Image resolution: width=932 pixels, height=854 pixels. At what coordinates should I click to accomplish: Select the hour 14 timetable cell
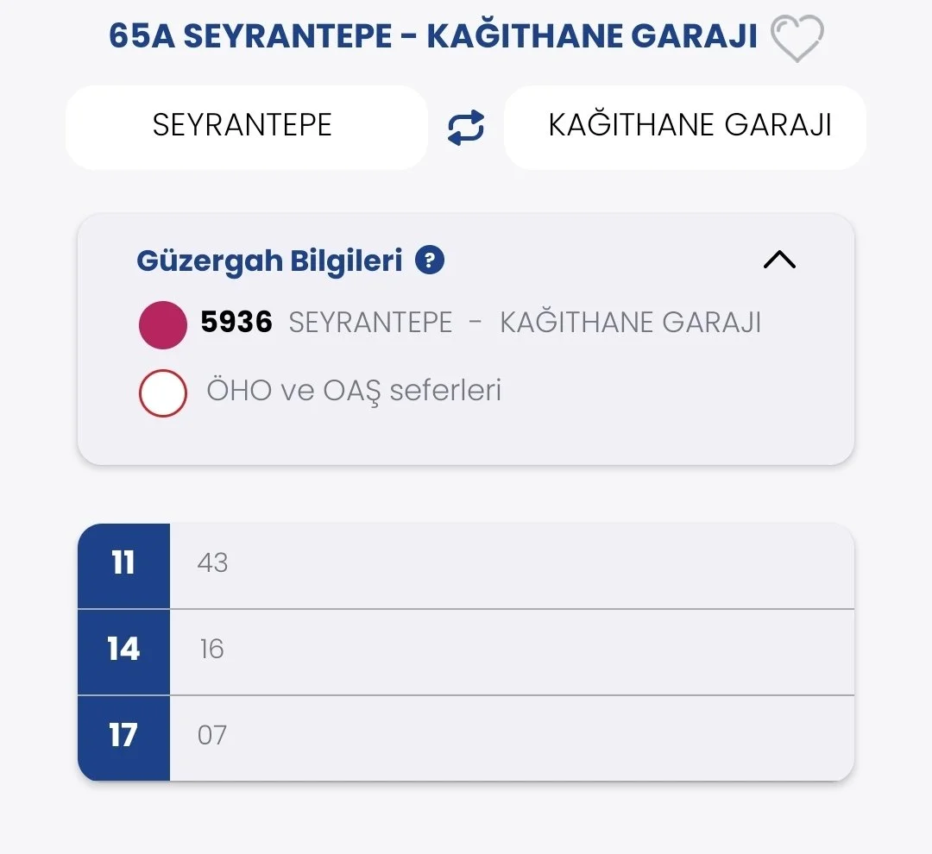(x=123, y=650)
